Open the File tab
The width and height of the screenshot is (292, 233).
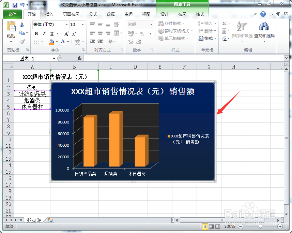click(12, 14)
